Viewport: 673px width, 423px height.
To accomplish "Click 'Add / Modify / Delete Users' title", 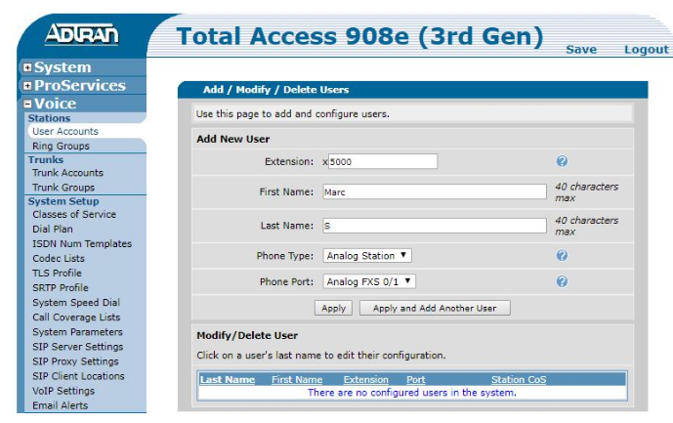I will click(275, 90).
